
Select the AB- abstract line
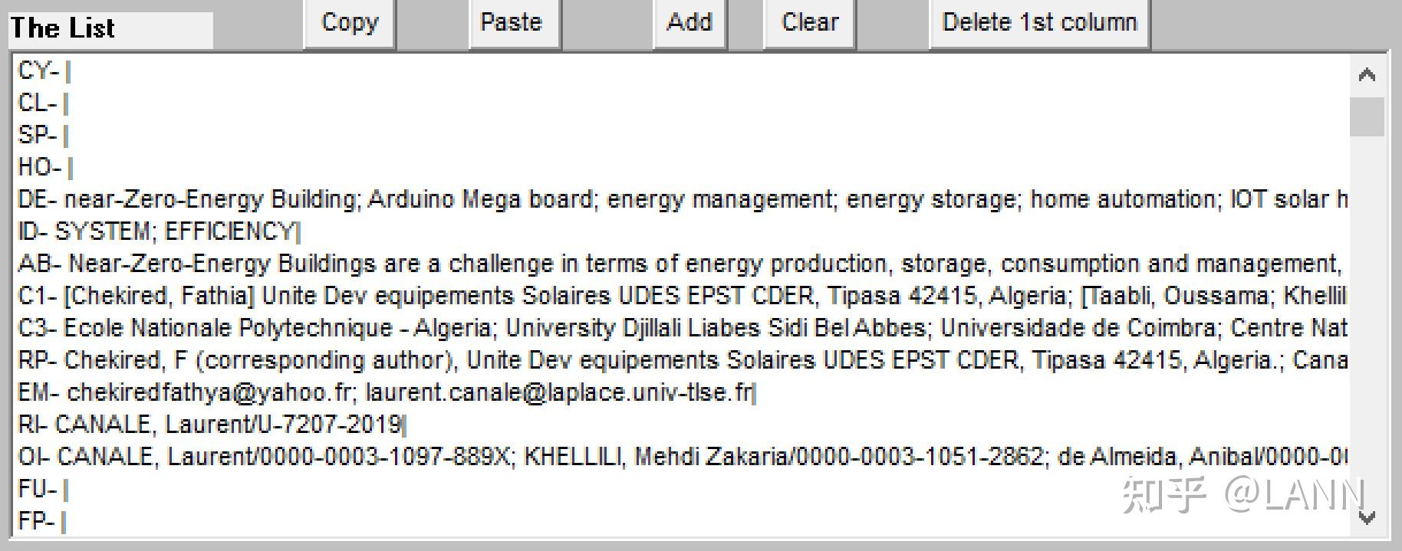537,264
